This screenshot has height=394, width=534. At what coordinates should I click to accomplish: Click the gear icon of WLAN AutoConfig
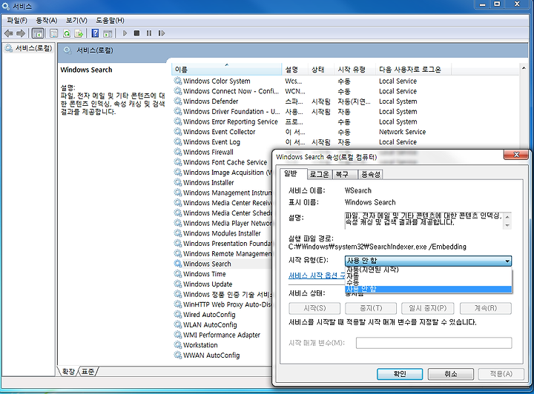click(178, 324)
